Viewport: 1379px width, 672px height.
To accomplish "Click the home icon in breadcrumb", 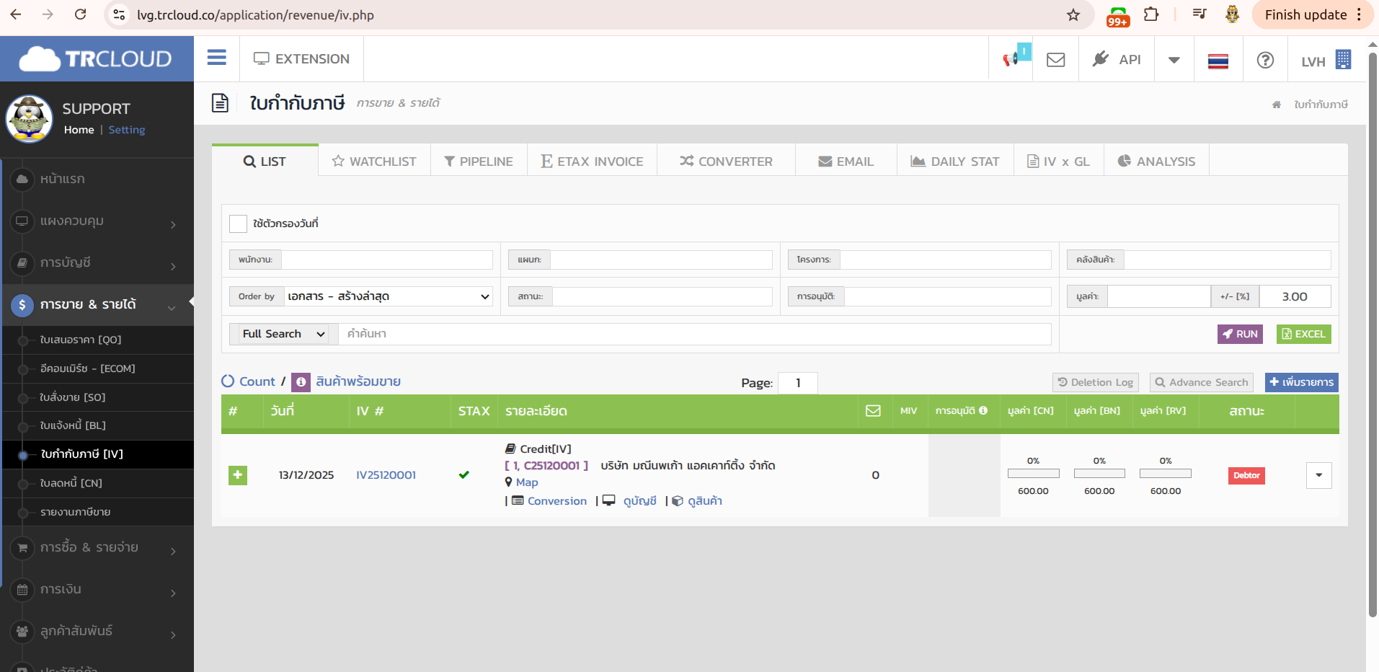I will point(1276,105).
